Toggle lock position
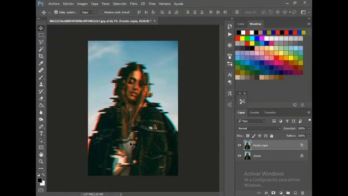 pyautogui.click(x=259, y=136)
